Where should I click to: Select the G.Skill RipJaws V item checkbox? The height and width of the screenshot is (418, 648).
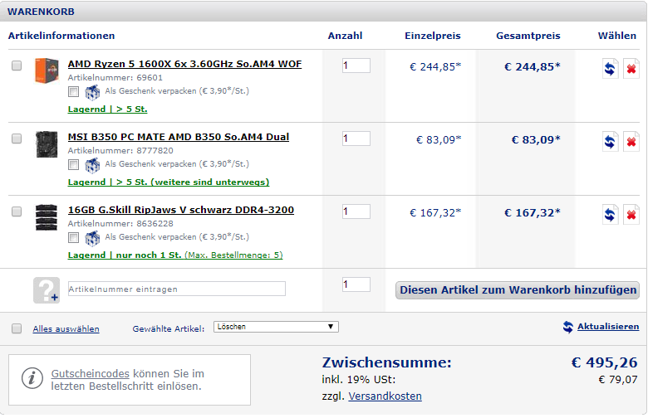[x=17, y=211]
